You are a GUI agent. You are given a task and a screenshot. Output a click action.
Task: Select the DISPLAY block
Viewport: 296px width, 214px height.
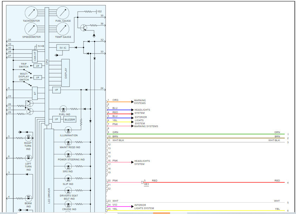[x=65, y=73]
